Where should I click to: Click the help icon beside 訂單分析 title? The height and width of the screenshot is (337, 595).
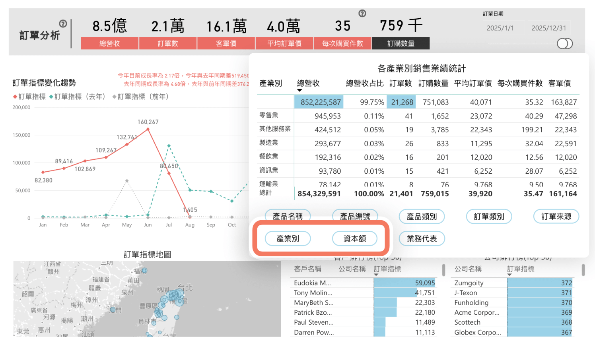(x=63, y=24)
